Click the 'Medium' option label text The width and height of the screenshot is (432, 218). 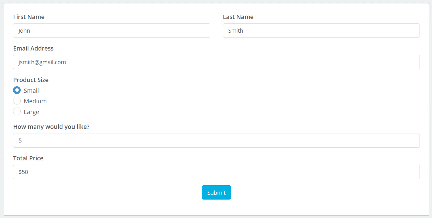point(35,101)
